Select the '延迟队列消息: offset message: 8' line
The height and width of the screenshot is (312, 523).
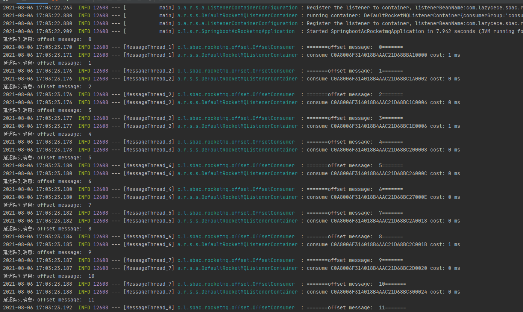47,229
